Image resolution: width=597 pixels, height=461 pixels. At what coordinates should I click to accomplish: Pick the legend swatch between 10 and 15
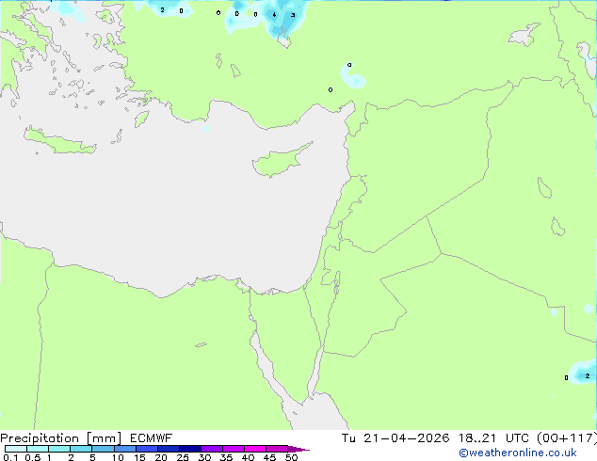click(125, 449)
